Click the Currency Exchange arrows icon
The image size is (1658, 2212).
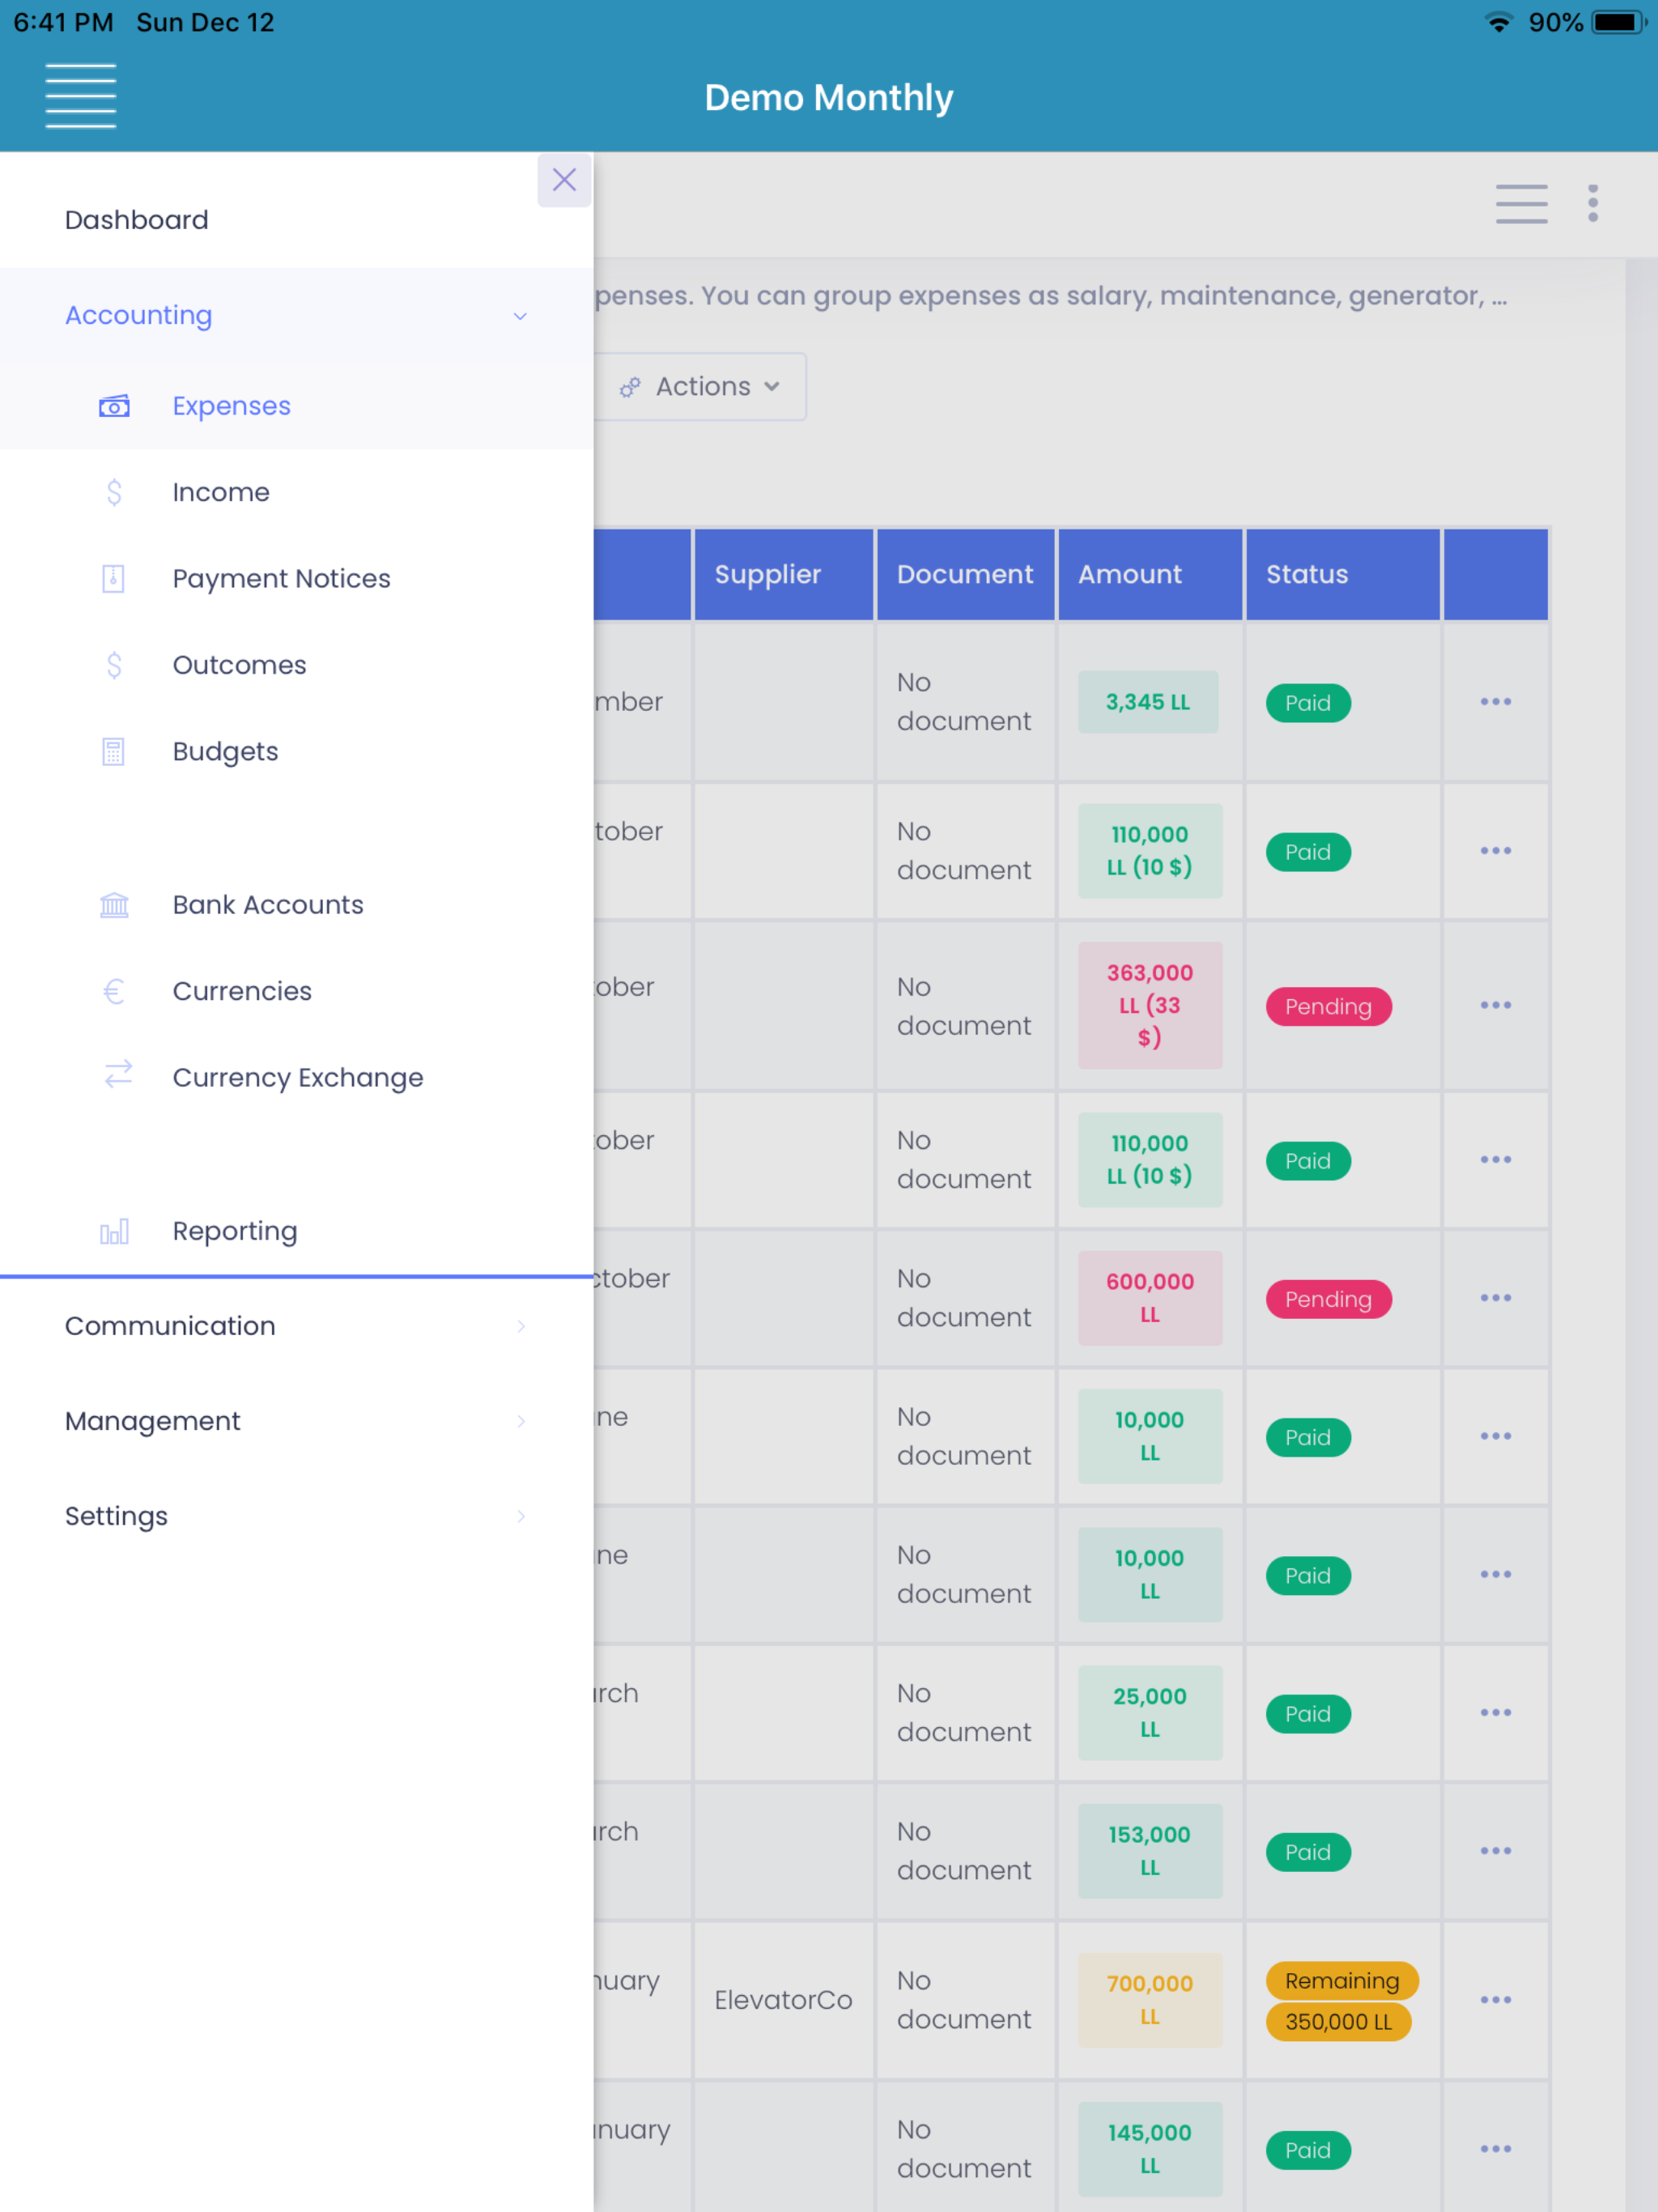pyautogui.click(x=118, y=1074)
